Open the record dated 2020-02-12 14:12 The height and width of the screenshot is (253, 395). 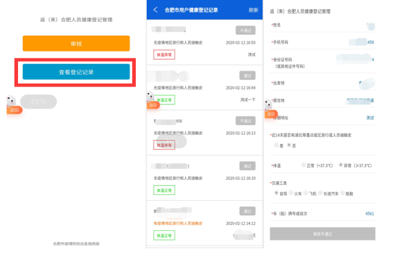[x=205, y=222]
